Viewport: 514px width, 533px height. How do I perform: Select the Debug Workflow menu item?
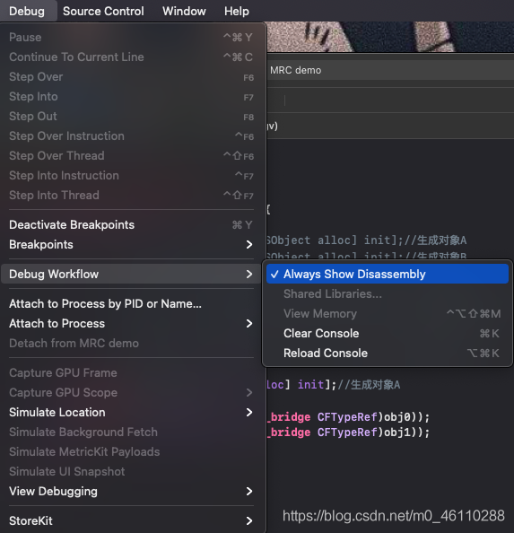click(x=131, y=275)
